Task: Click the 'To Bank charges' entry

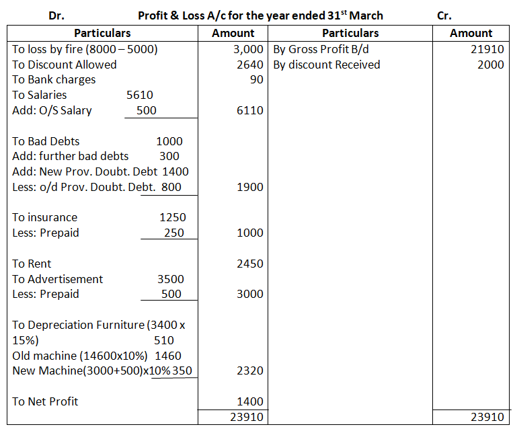Action: click(54, 79)
